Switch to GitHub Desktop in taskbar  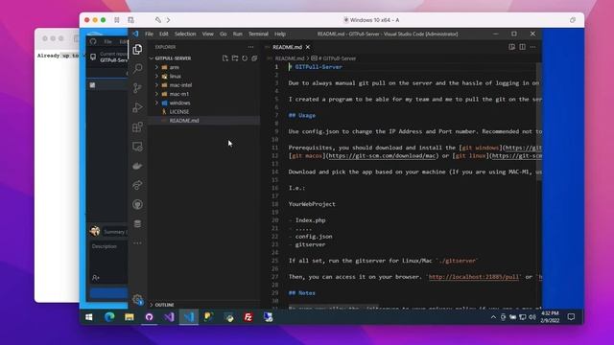[150, 317]
